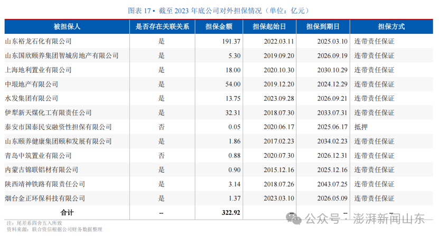Select the cell 青岛中筑置业有限公司
This screenshot has width=439, height=236.
pos(39,156)
